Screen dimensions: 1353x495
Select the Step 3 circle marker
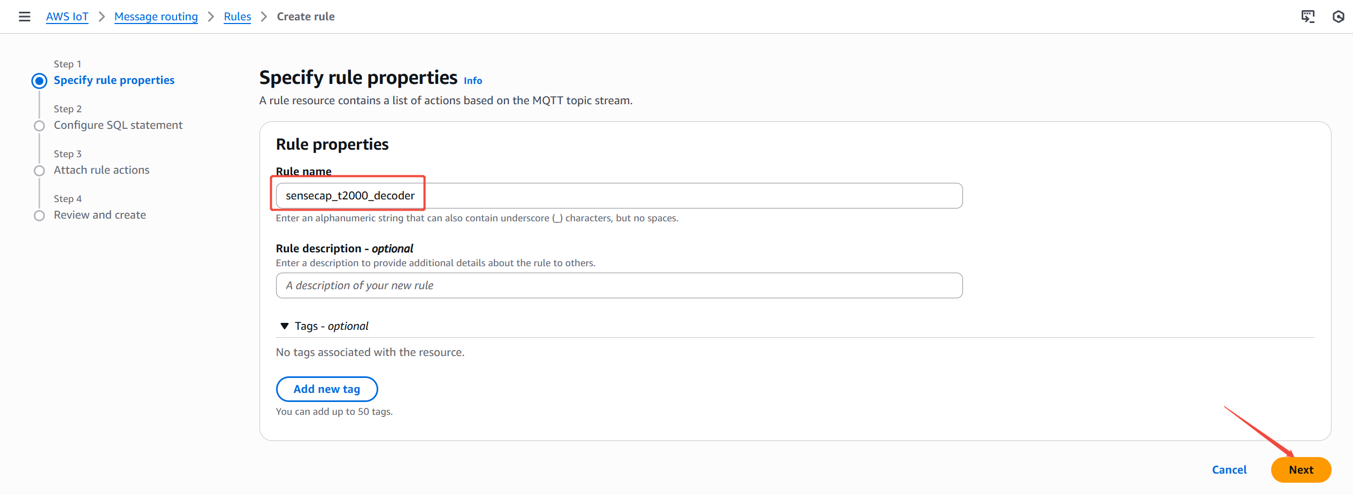[39, 171]
